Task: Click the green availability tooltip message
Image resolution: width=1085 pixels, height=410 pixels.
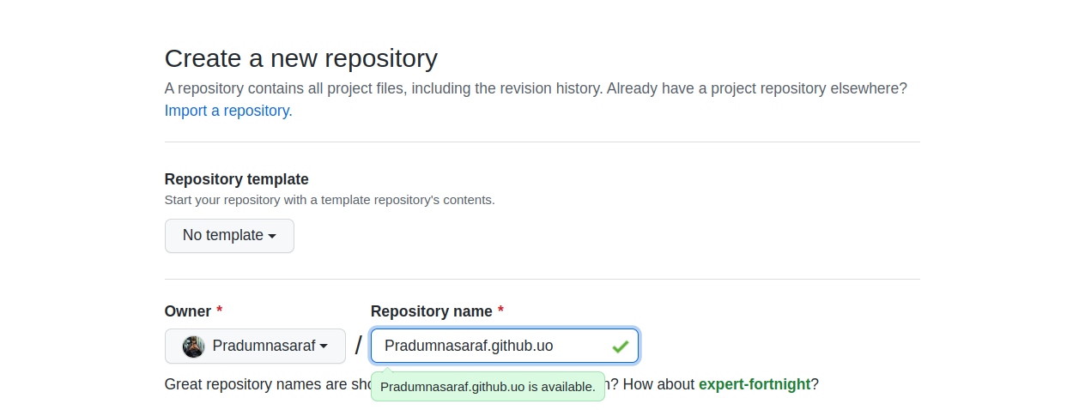Action: point(488,387)
